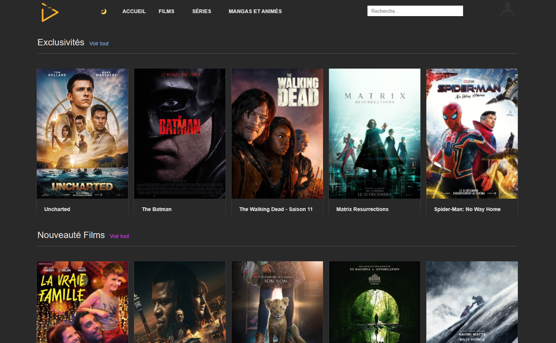Click The Walking Dead - Saison 11 title
556x343 pixels.
276,209
